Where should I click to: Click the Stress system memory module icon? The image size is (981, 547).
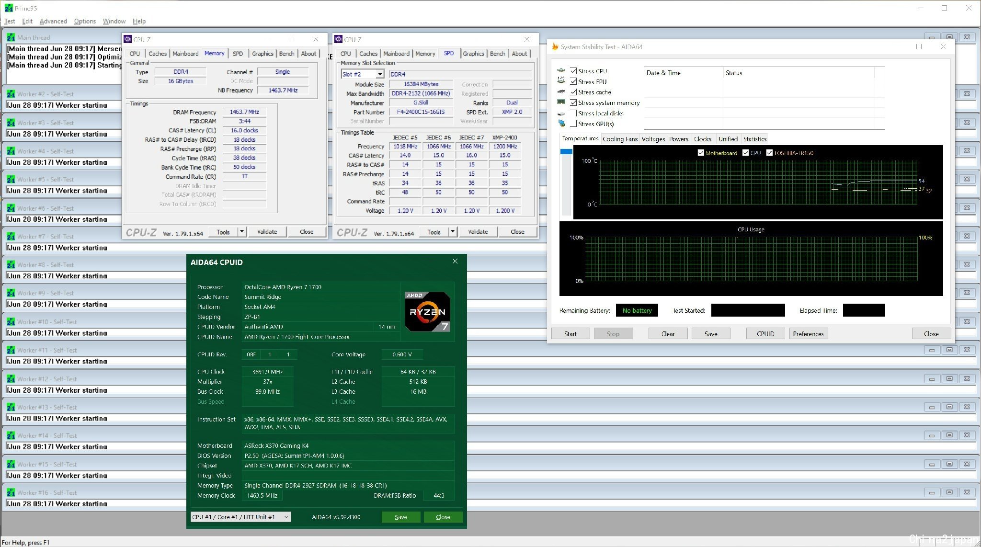(x=561, y=102)
